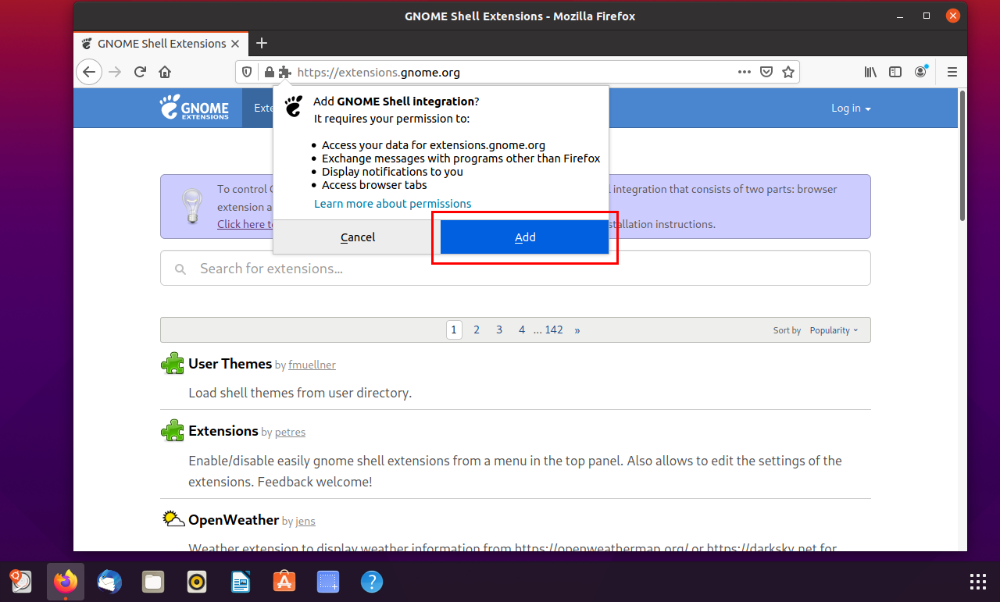This screenshot has width=1000, height=602.
Task: Go to next page with » arrow
Action: (577, 330)
